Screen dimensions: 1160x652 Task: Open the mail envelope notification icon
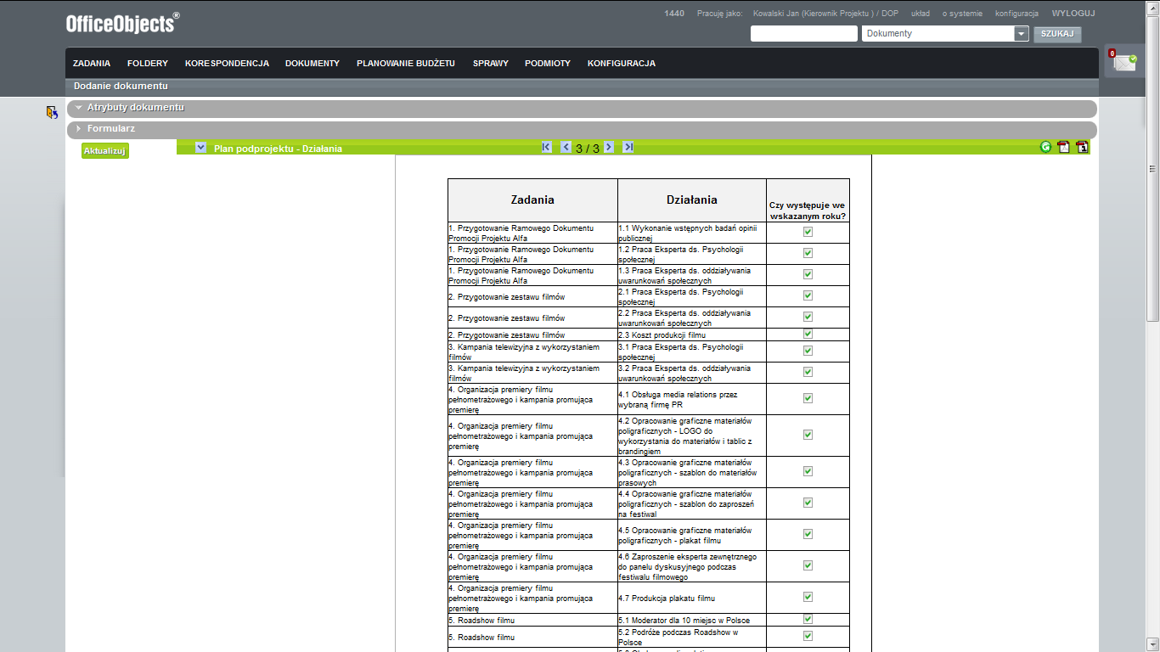coord(1124,62)
